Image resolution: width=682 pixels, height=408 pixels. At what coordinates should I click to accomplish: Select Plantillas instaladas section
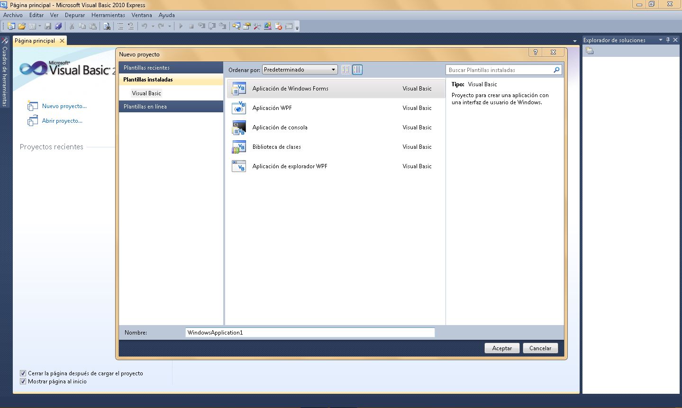pos(171,80)
